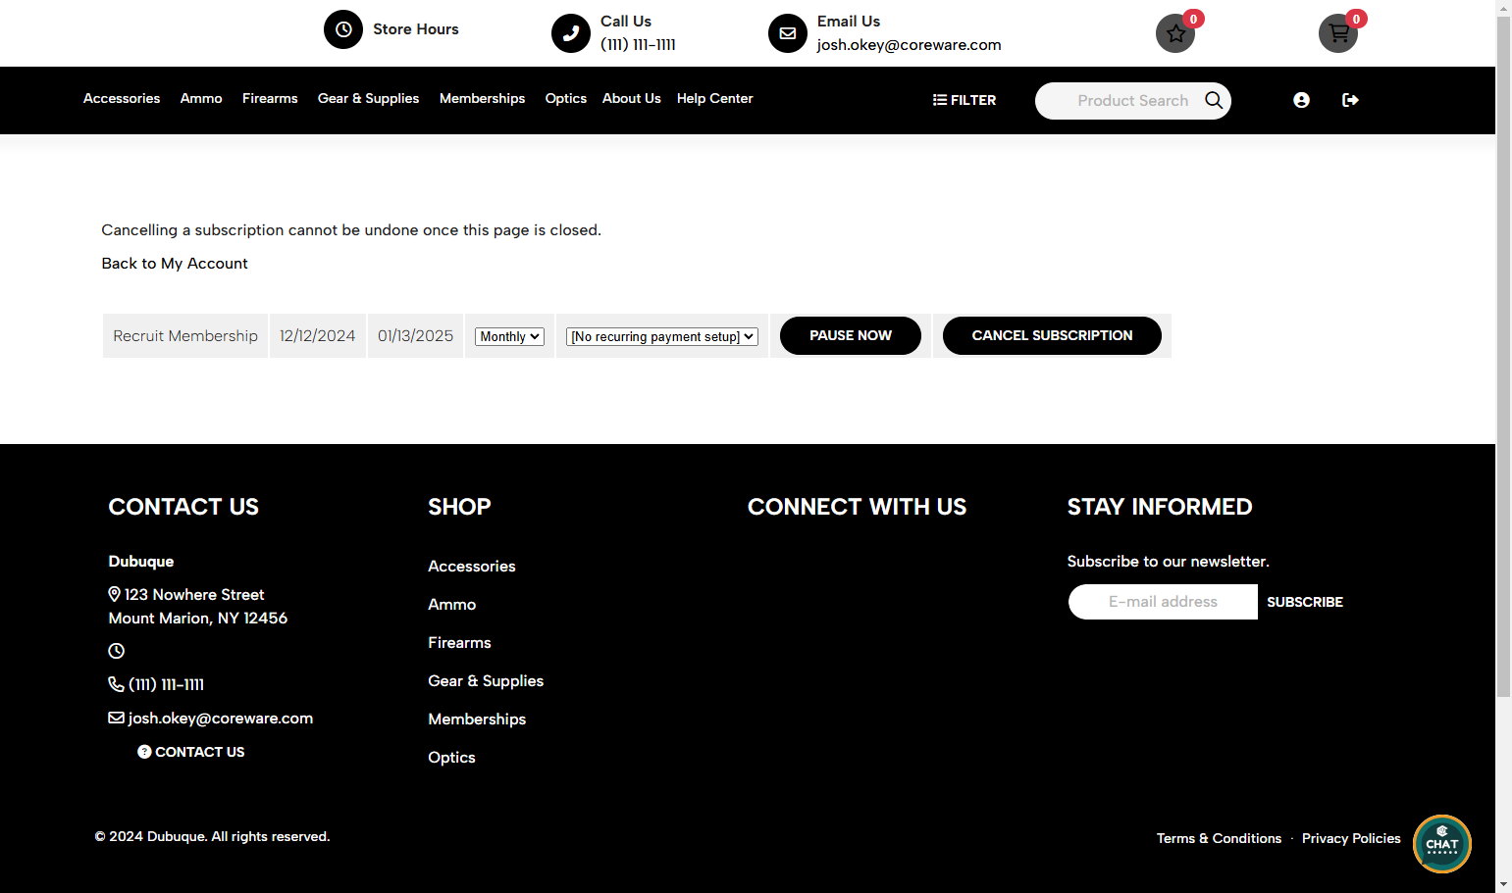Open the Memberships menu item
Image resolution: width=1512 pixels, height=893 pixels.
(x=482, y=98)
